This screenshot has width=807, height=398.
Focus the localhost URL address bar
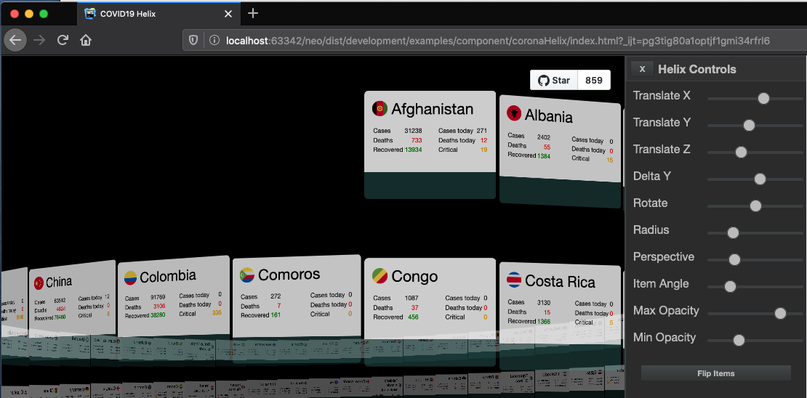pyautogui.click(x=494, y=40)
